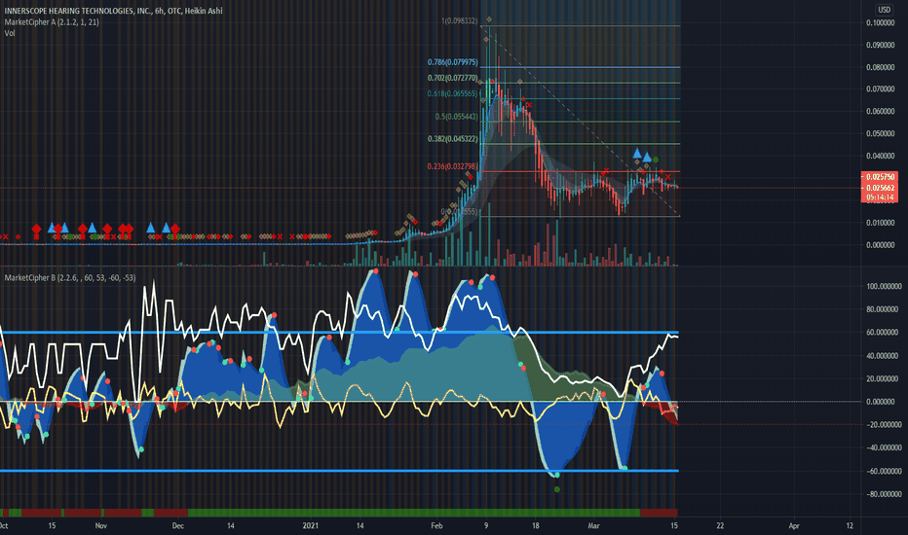Image resolution: width=908 pixels, height=535 pixels.
Task: Click the 0.236(0.032798) Fibonacci level label
Action: (x=453, y=166)
